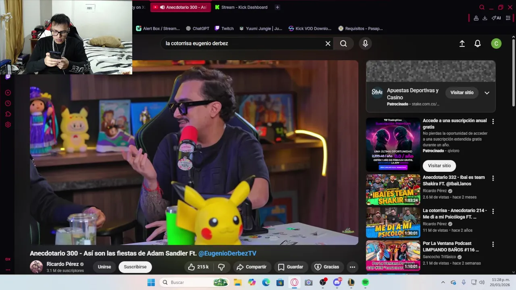Click Visitar sitio on qivloro ad

point(439,166)
